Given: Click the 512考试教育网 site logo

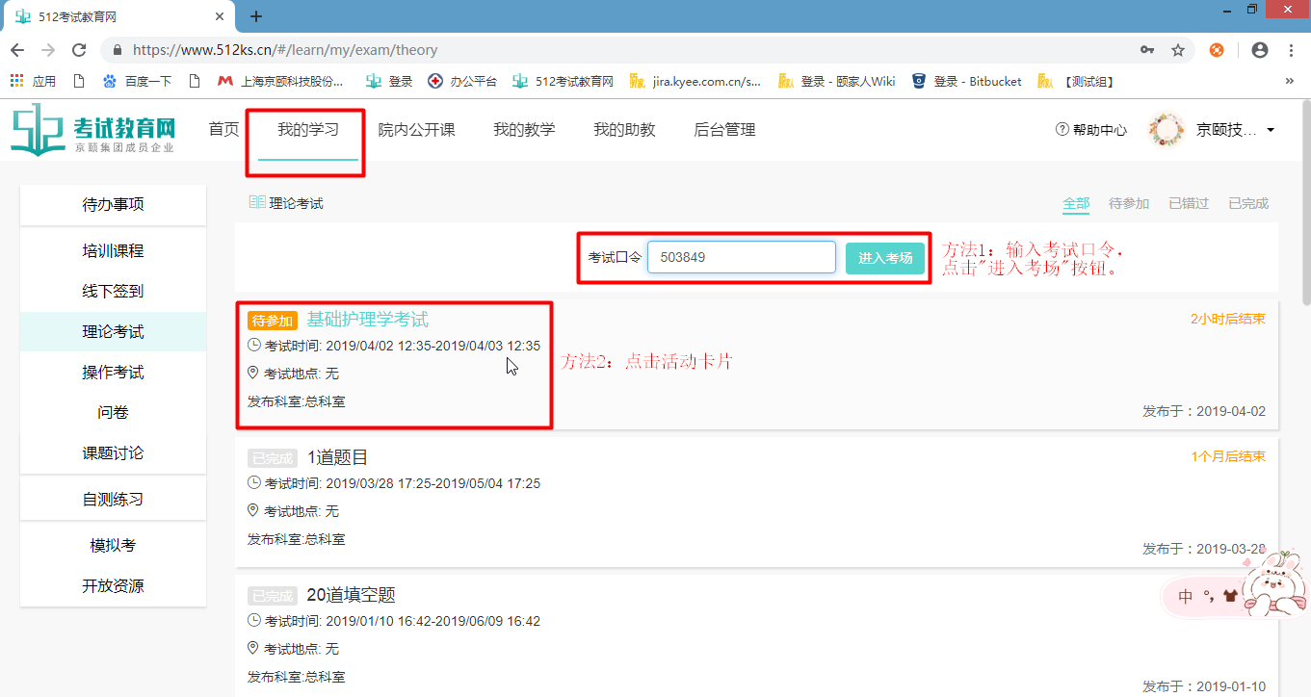Looking at the screenshot, I should 93,132.
